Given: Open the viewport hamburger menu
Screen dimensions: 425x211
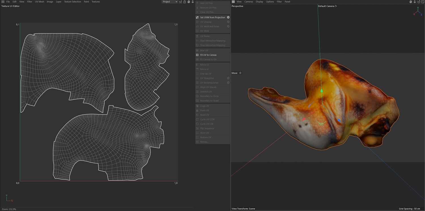Looking at the screenshot, I should (x=233, y=2).
